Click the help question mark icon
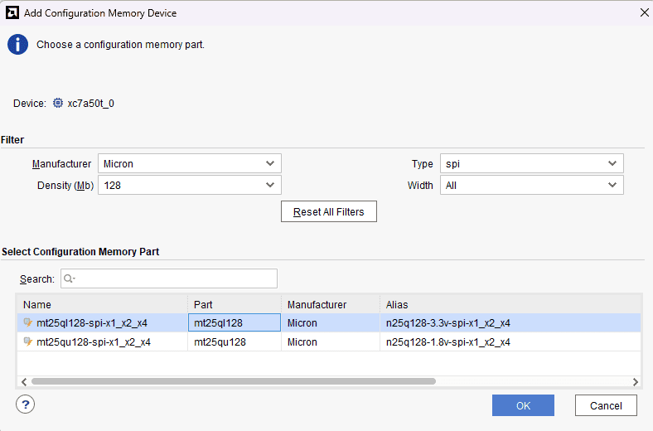653x431 pixels. 26,404
